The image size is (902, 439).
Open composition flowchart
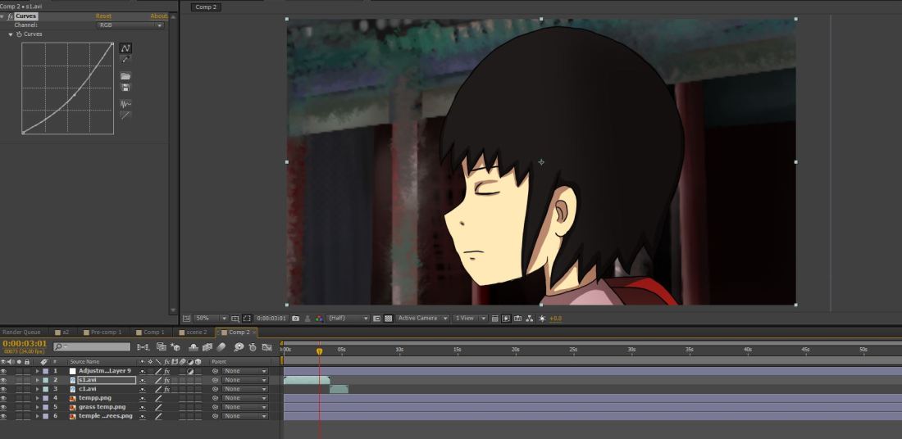click(529, 319)
